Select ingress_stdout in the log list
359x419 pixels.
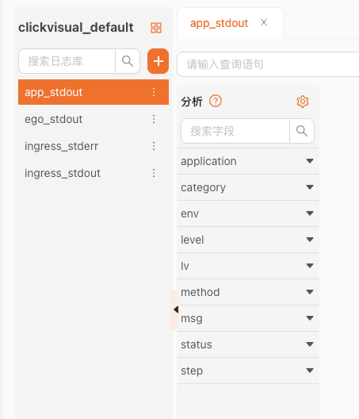point(63,173)
